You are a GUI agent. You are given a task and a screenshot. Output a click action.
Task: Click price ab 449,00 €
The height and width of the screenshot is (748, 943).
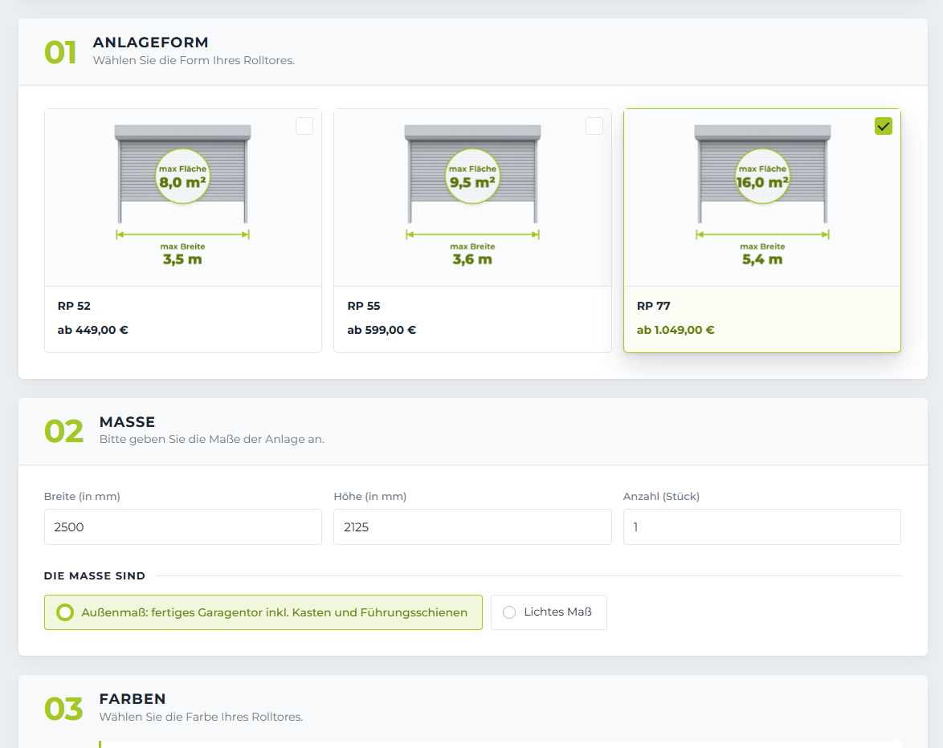pos(93,330)
